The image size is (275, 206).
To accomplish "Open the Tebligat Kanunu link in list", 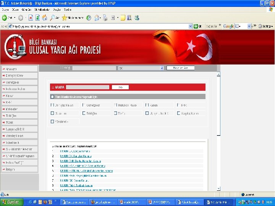I will (x=76, y=185).
